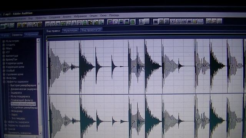This screenshot has height=138, width=246.
Task: Open the Создание menu
Action: click(55, 17)
